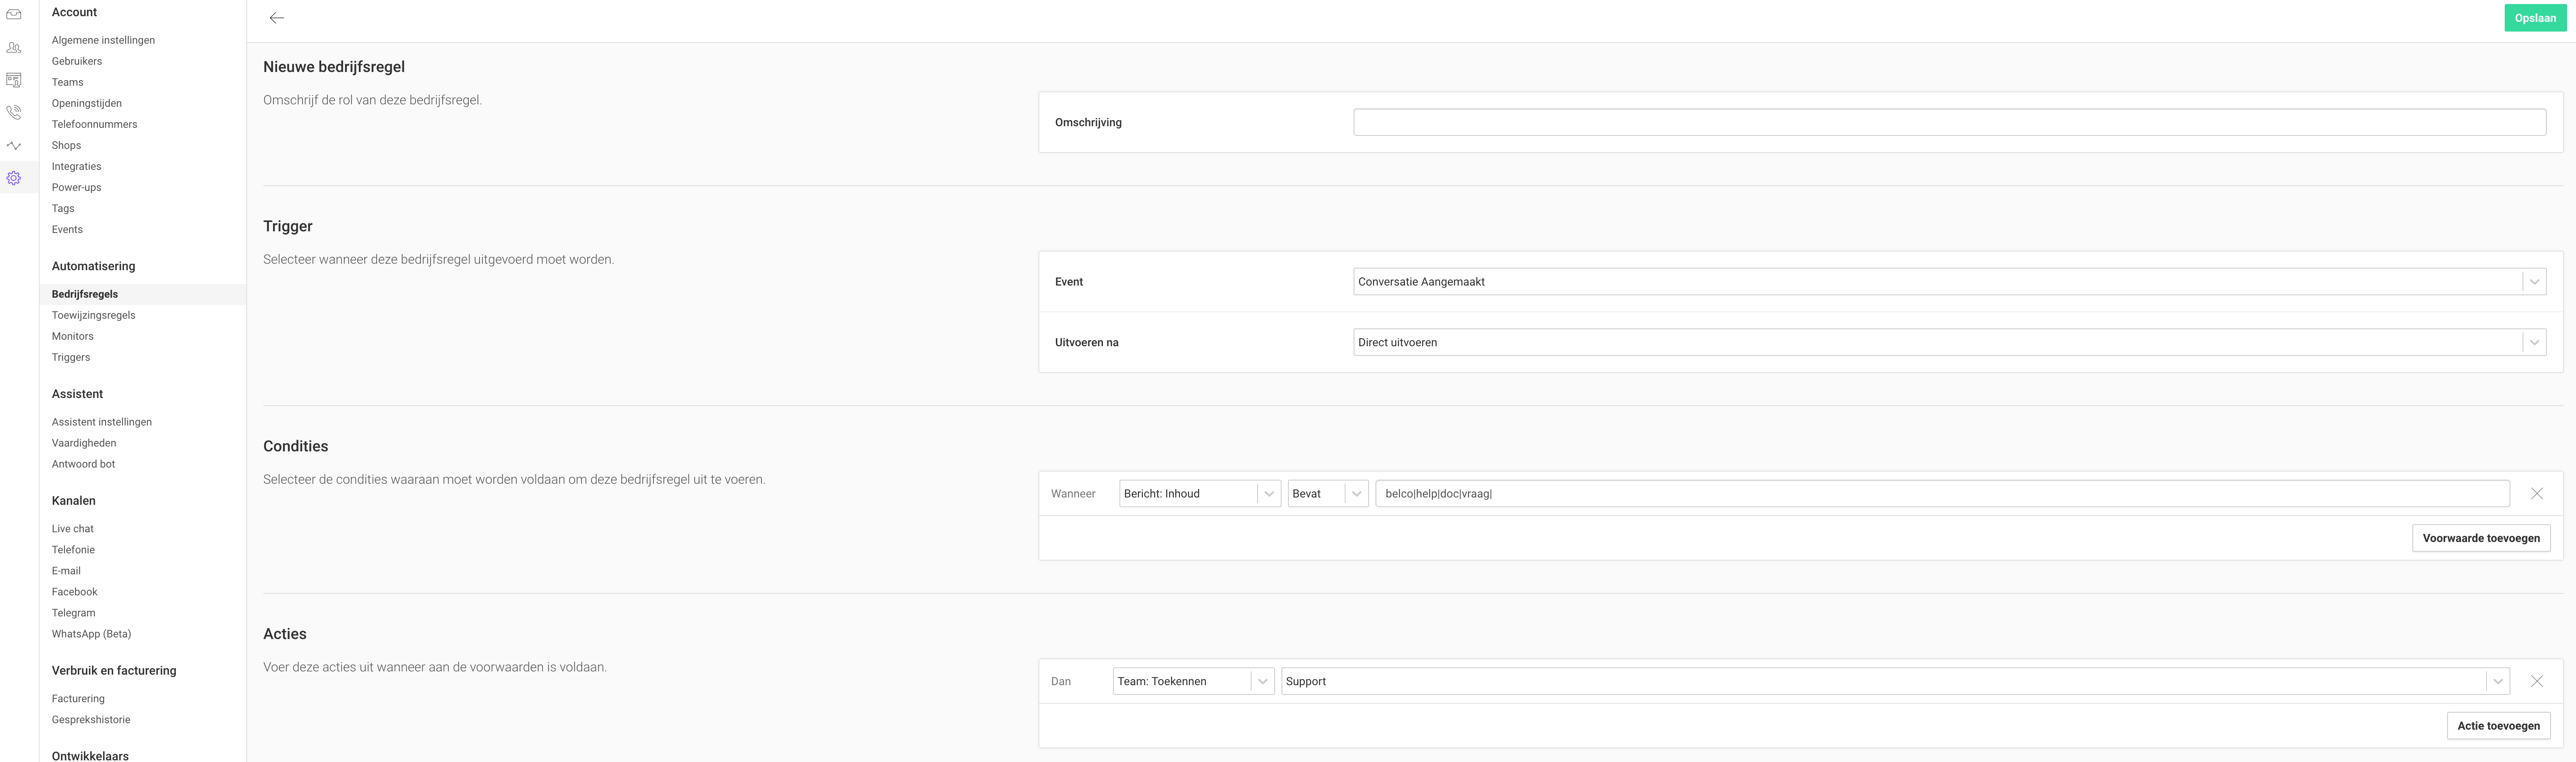Viewport: 2576px width, 762px height.
Task: Open Vaardigheden page
Action: point(84,442)
